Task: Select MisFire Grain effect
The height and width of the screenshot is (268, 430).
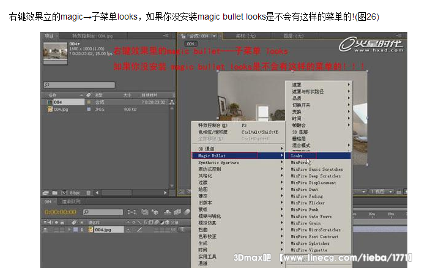Action: pos(319,223)
